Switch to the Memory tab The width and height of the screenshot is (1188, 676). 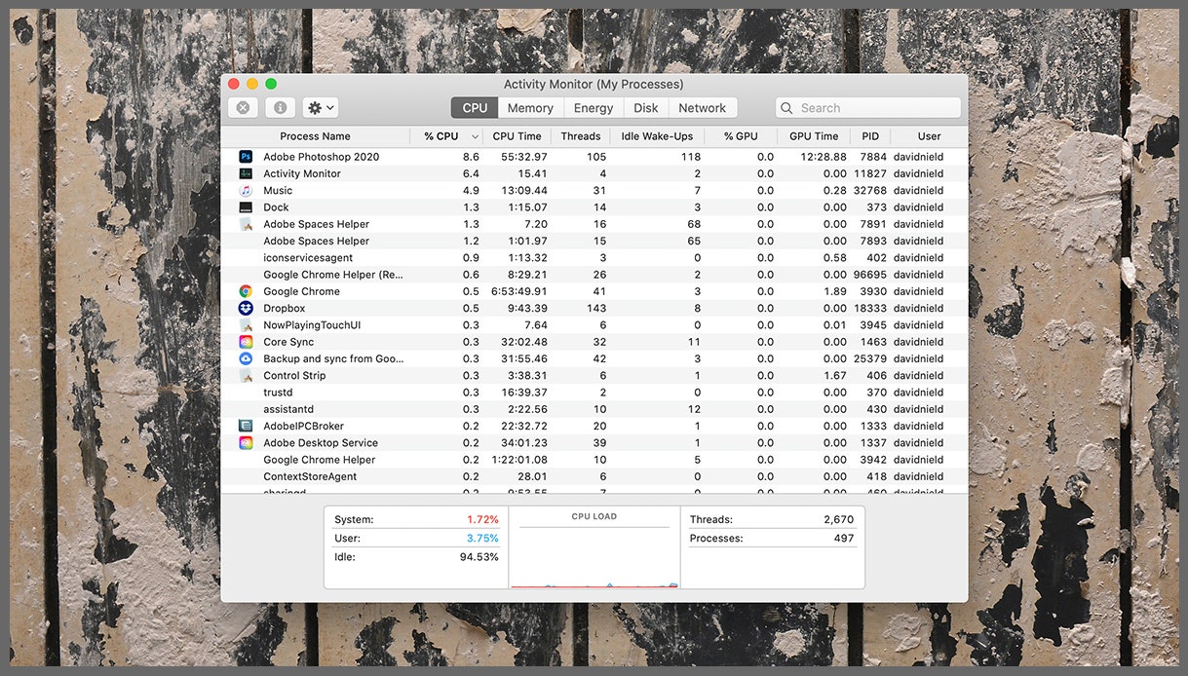[530, 108]
